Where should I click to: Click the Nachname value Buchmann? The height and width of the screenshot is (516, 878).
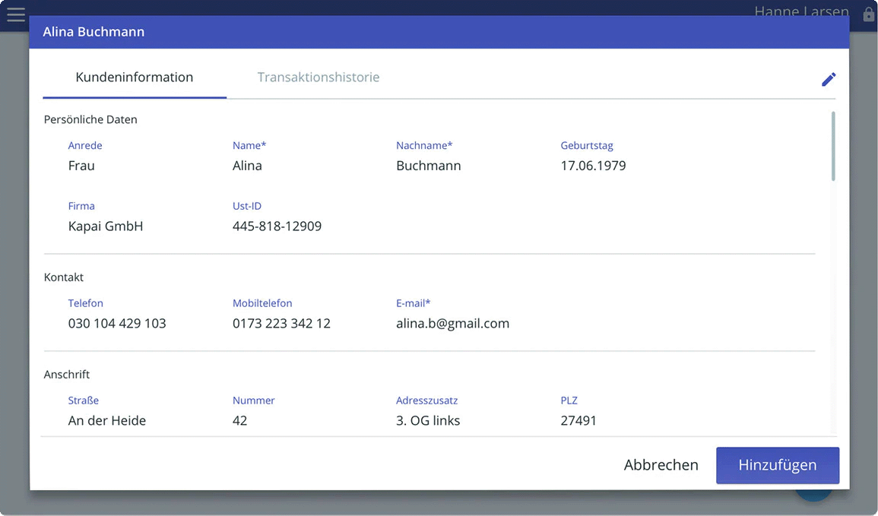click(429, 166)
